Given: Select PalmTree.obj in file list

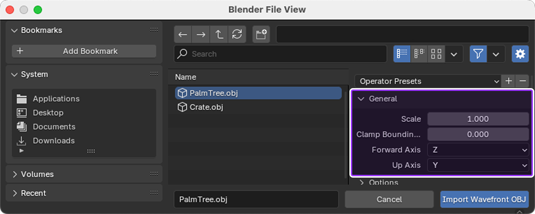Looking at the screenshot, I should 258,93.
